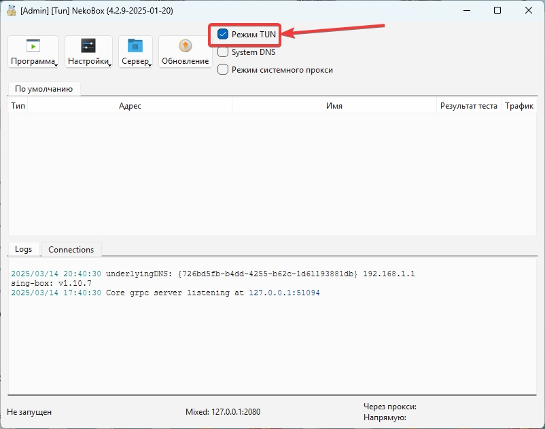Screen dimensions: 545x429
Task: Enable Режим системного прокси checkbox
Action: [x=223, y=69]
